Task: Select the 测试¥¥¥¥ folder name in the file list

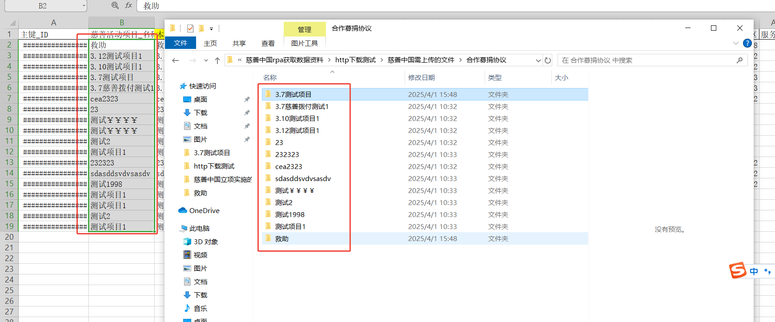Action: click(x=294, y=190)
